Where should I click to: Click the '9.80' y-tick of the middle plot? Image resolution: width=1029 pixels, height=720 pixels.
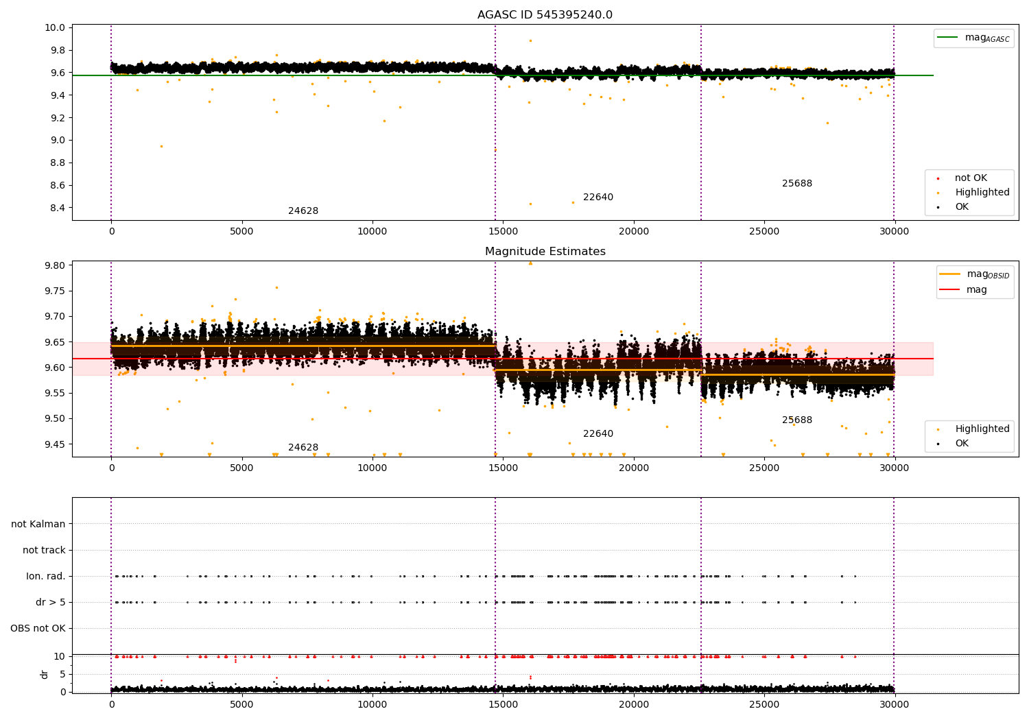coord(56,266)
